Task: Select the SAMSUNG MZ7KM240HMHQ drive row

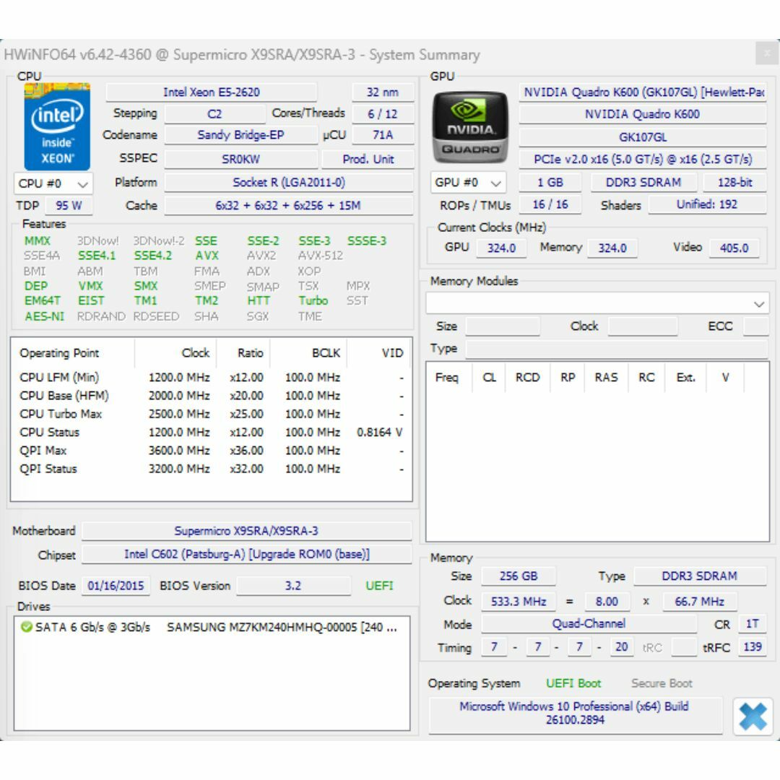Action: coord(212,627)
